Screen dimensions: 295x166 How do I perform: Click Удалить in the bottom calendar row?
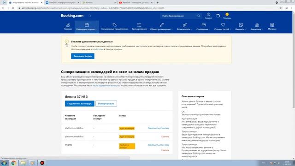(165, 150)
